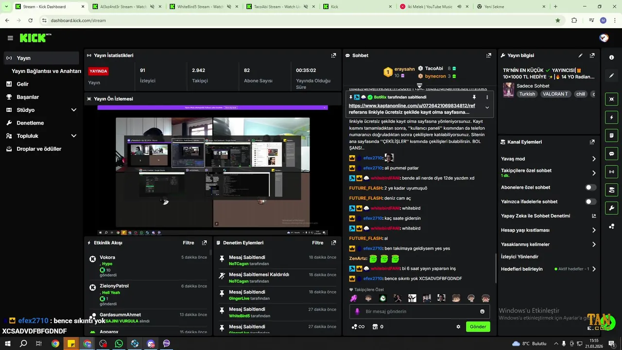
Task: Click the info icon in right sidebar
Action: (x=611, y=57)
